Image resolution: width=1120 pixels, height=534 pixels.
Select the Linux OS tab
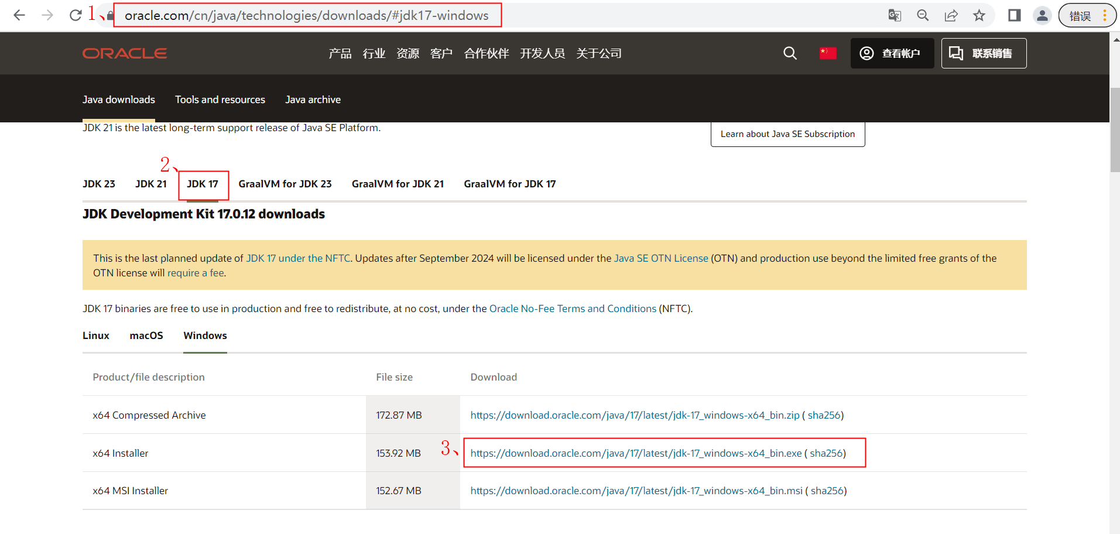[x=96, y=336]
